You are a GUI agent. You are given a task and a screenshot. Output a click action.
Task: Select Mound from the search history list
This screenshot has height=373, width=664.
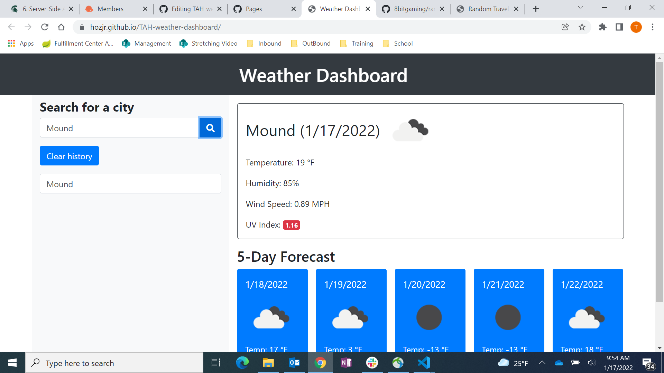click(130, 183)
